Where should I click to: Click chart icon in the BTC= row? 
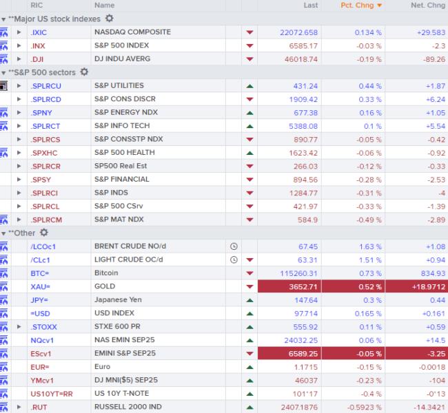point(3,273)
